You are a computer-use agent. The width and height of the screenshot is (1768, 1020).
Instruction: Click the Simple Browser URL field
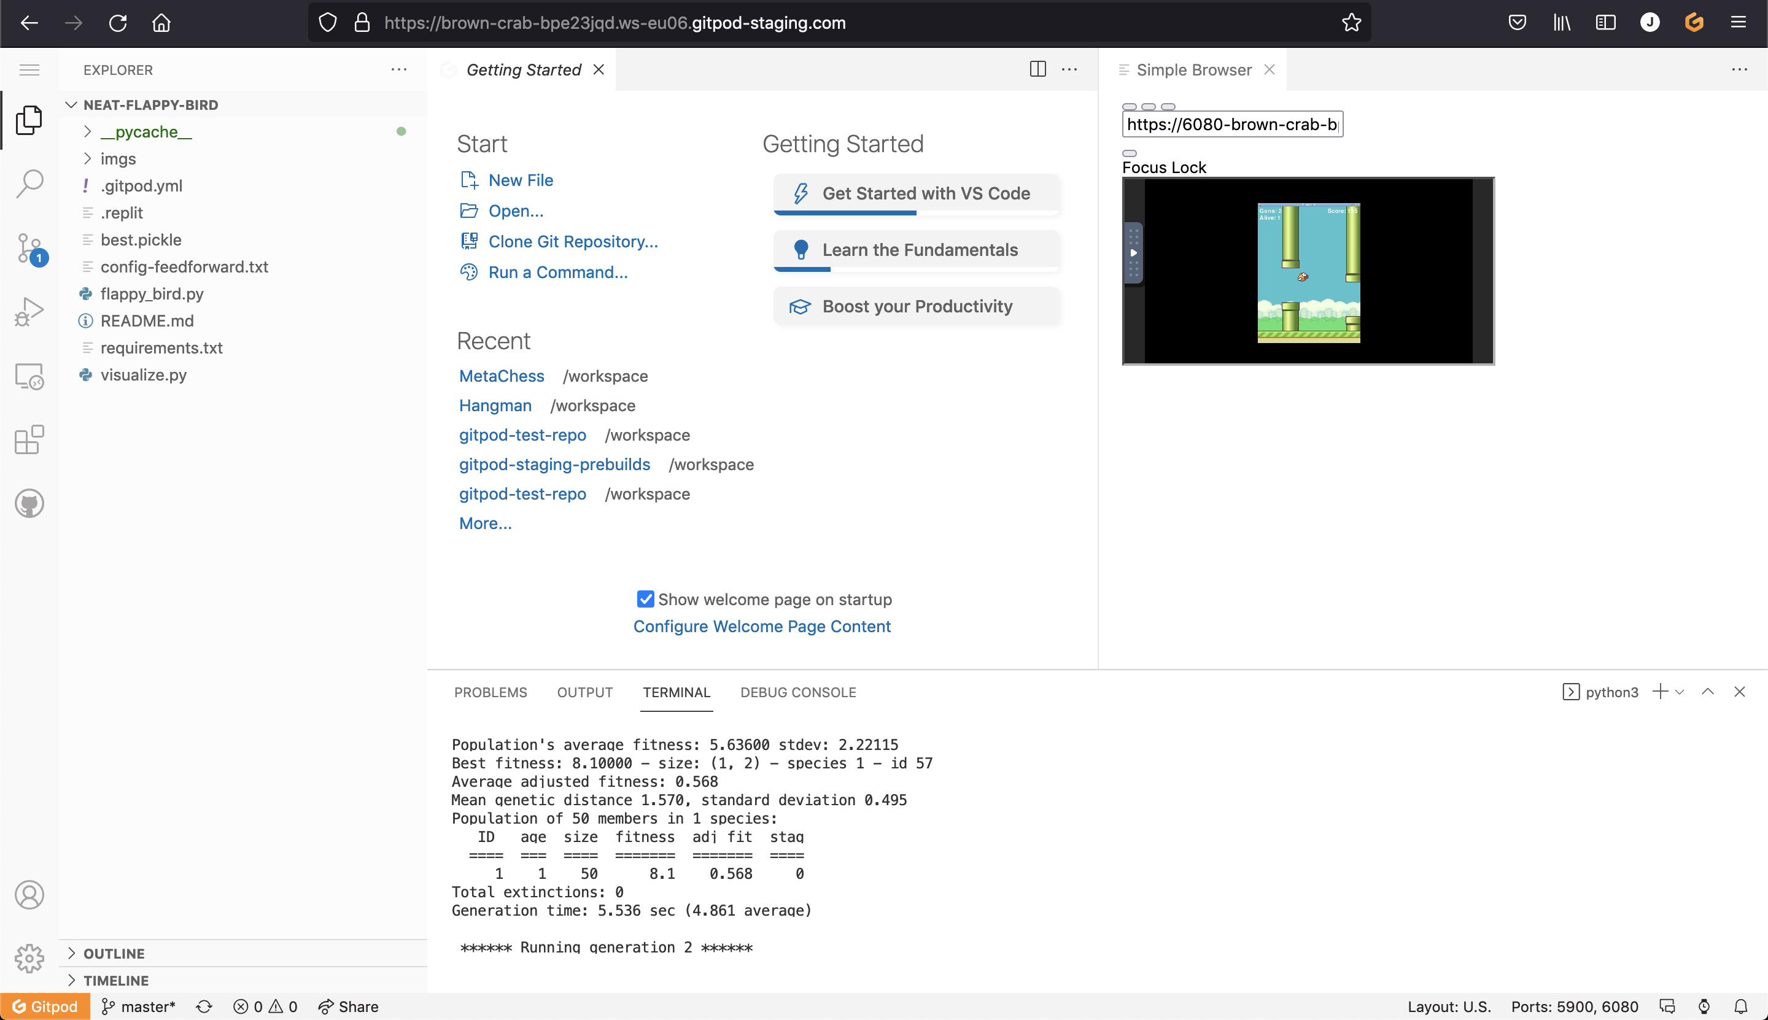coord(1233,124)
